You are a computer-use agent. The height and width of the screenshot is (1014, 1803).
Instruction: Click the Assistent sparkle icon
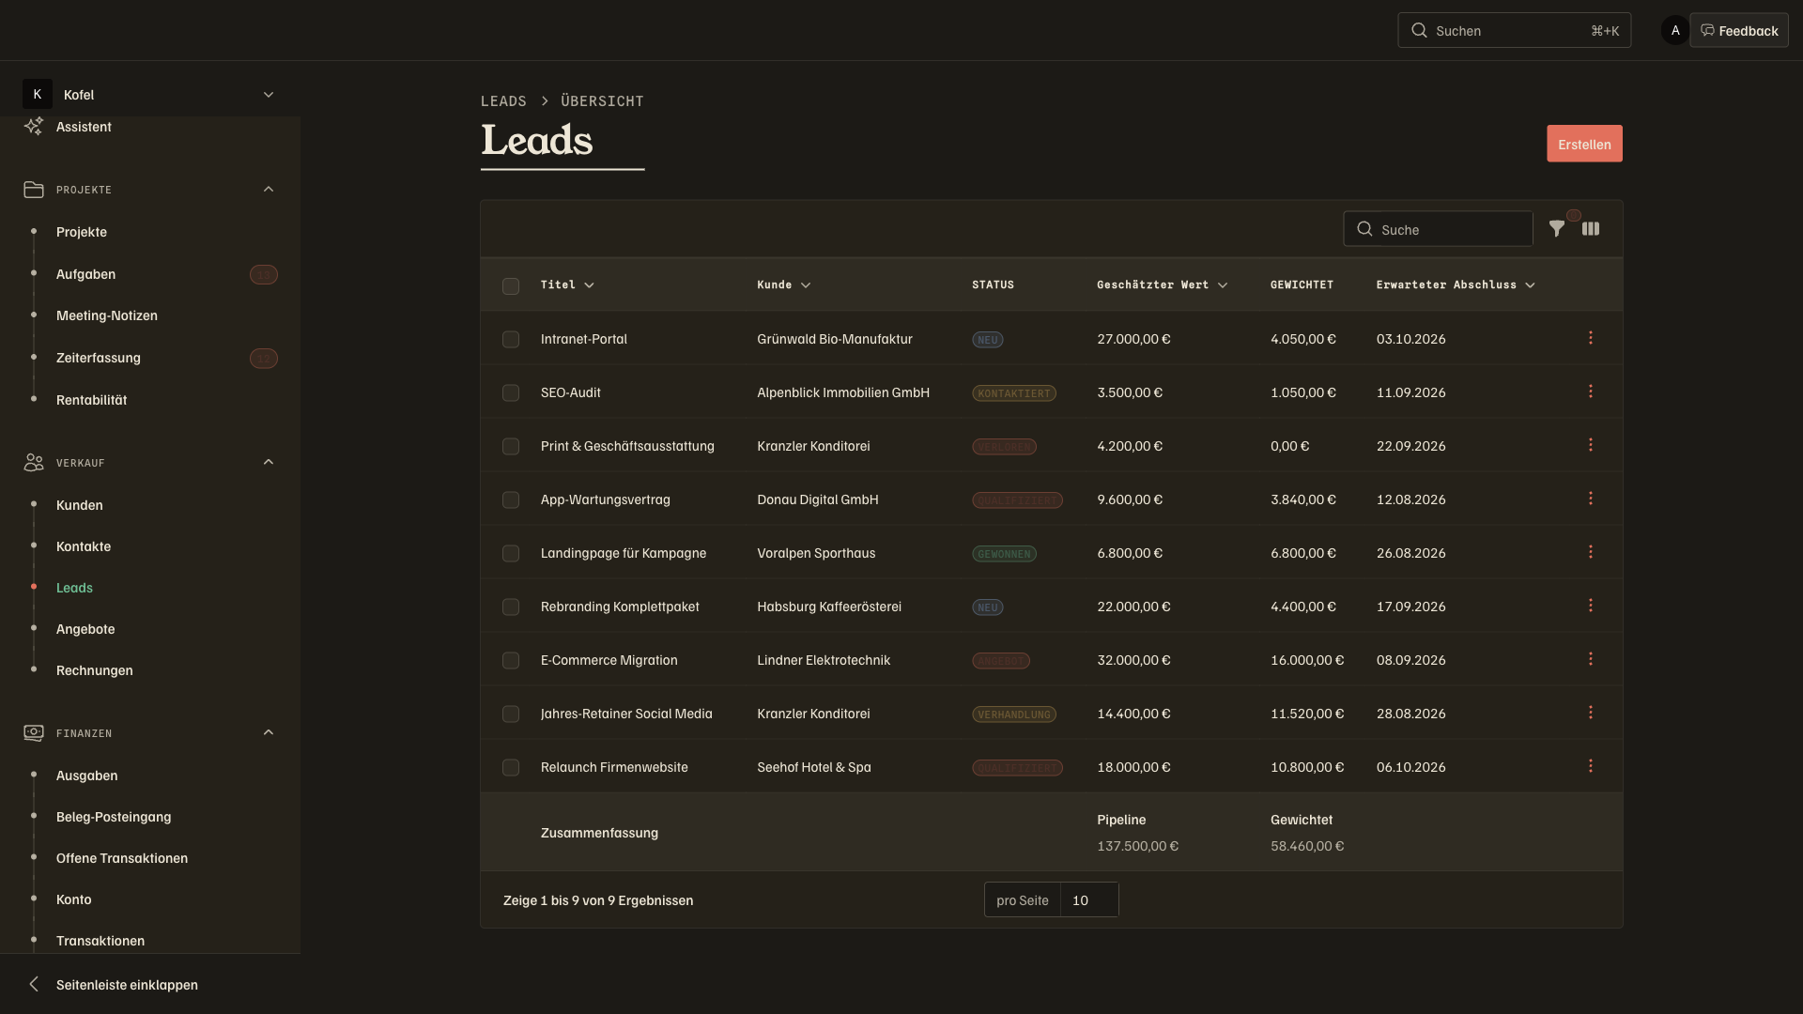tap(34, 127)
